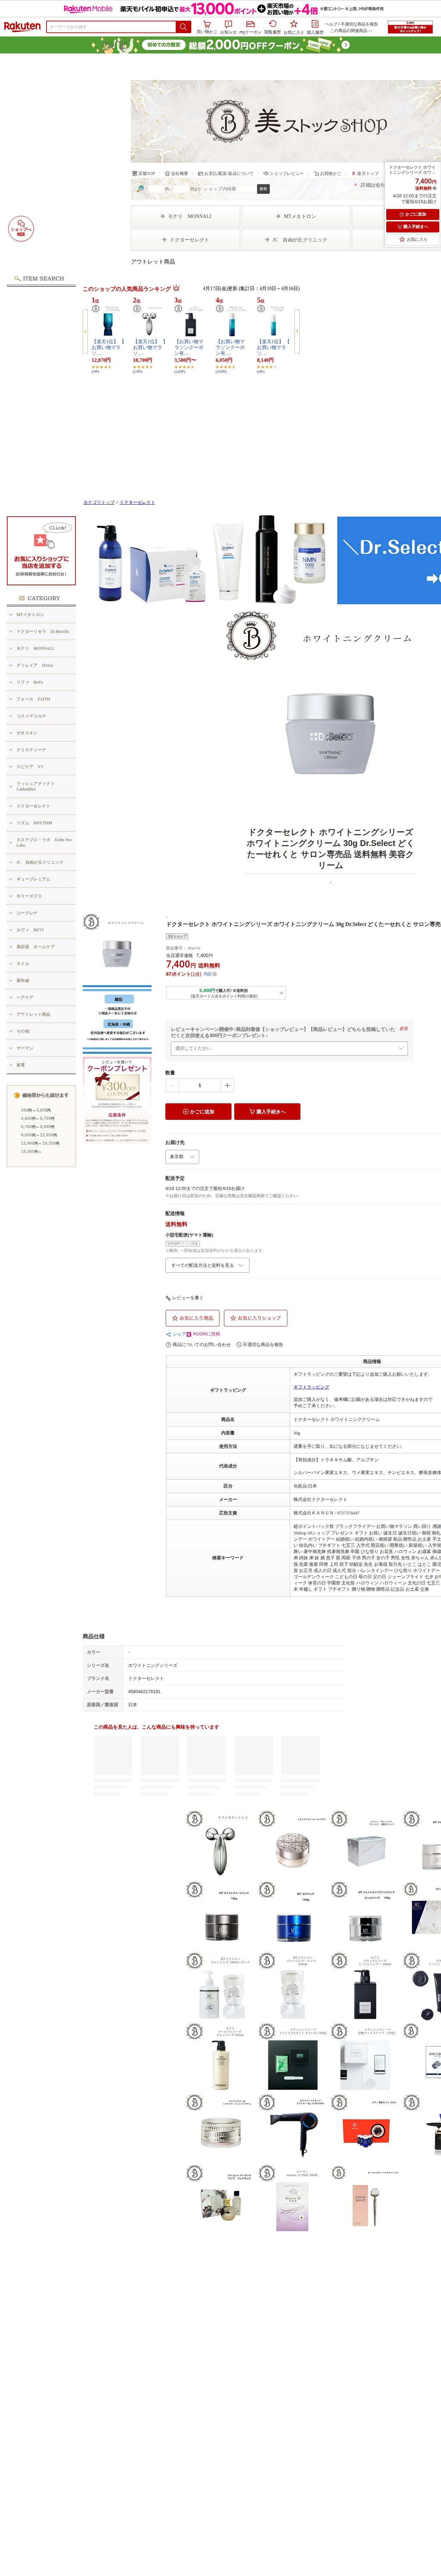Image resolution: width=441 pixels, height=2576 pixels.
Task: Click the お気に入りショップ button under the review link
Action: [256, 1318]
